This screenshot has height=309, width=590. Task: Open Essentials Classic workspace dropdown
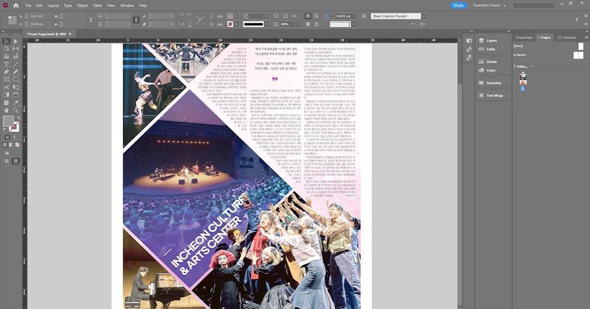click(490, 5)
